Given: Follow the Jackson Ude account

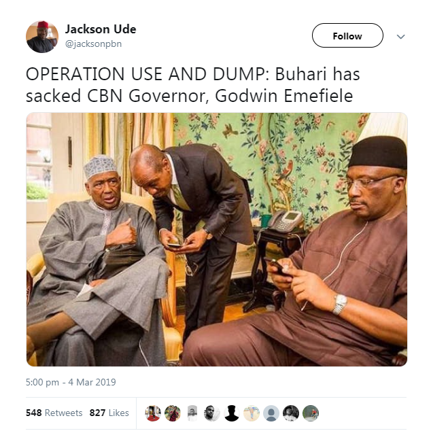Looking at the screenshot, I should 347,35.
